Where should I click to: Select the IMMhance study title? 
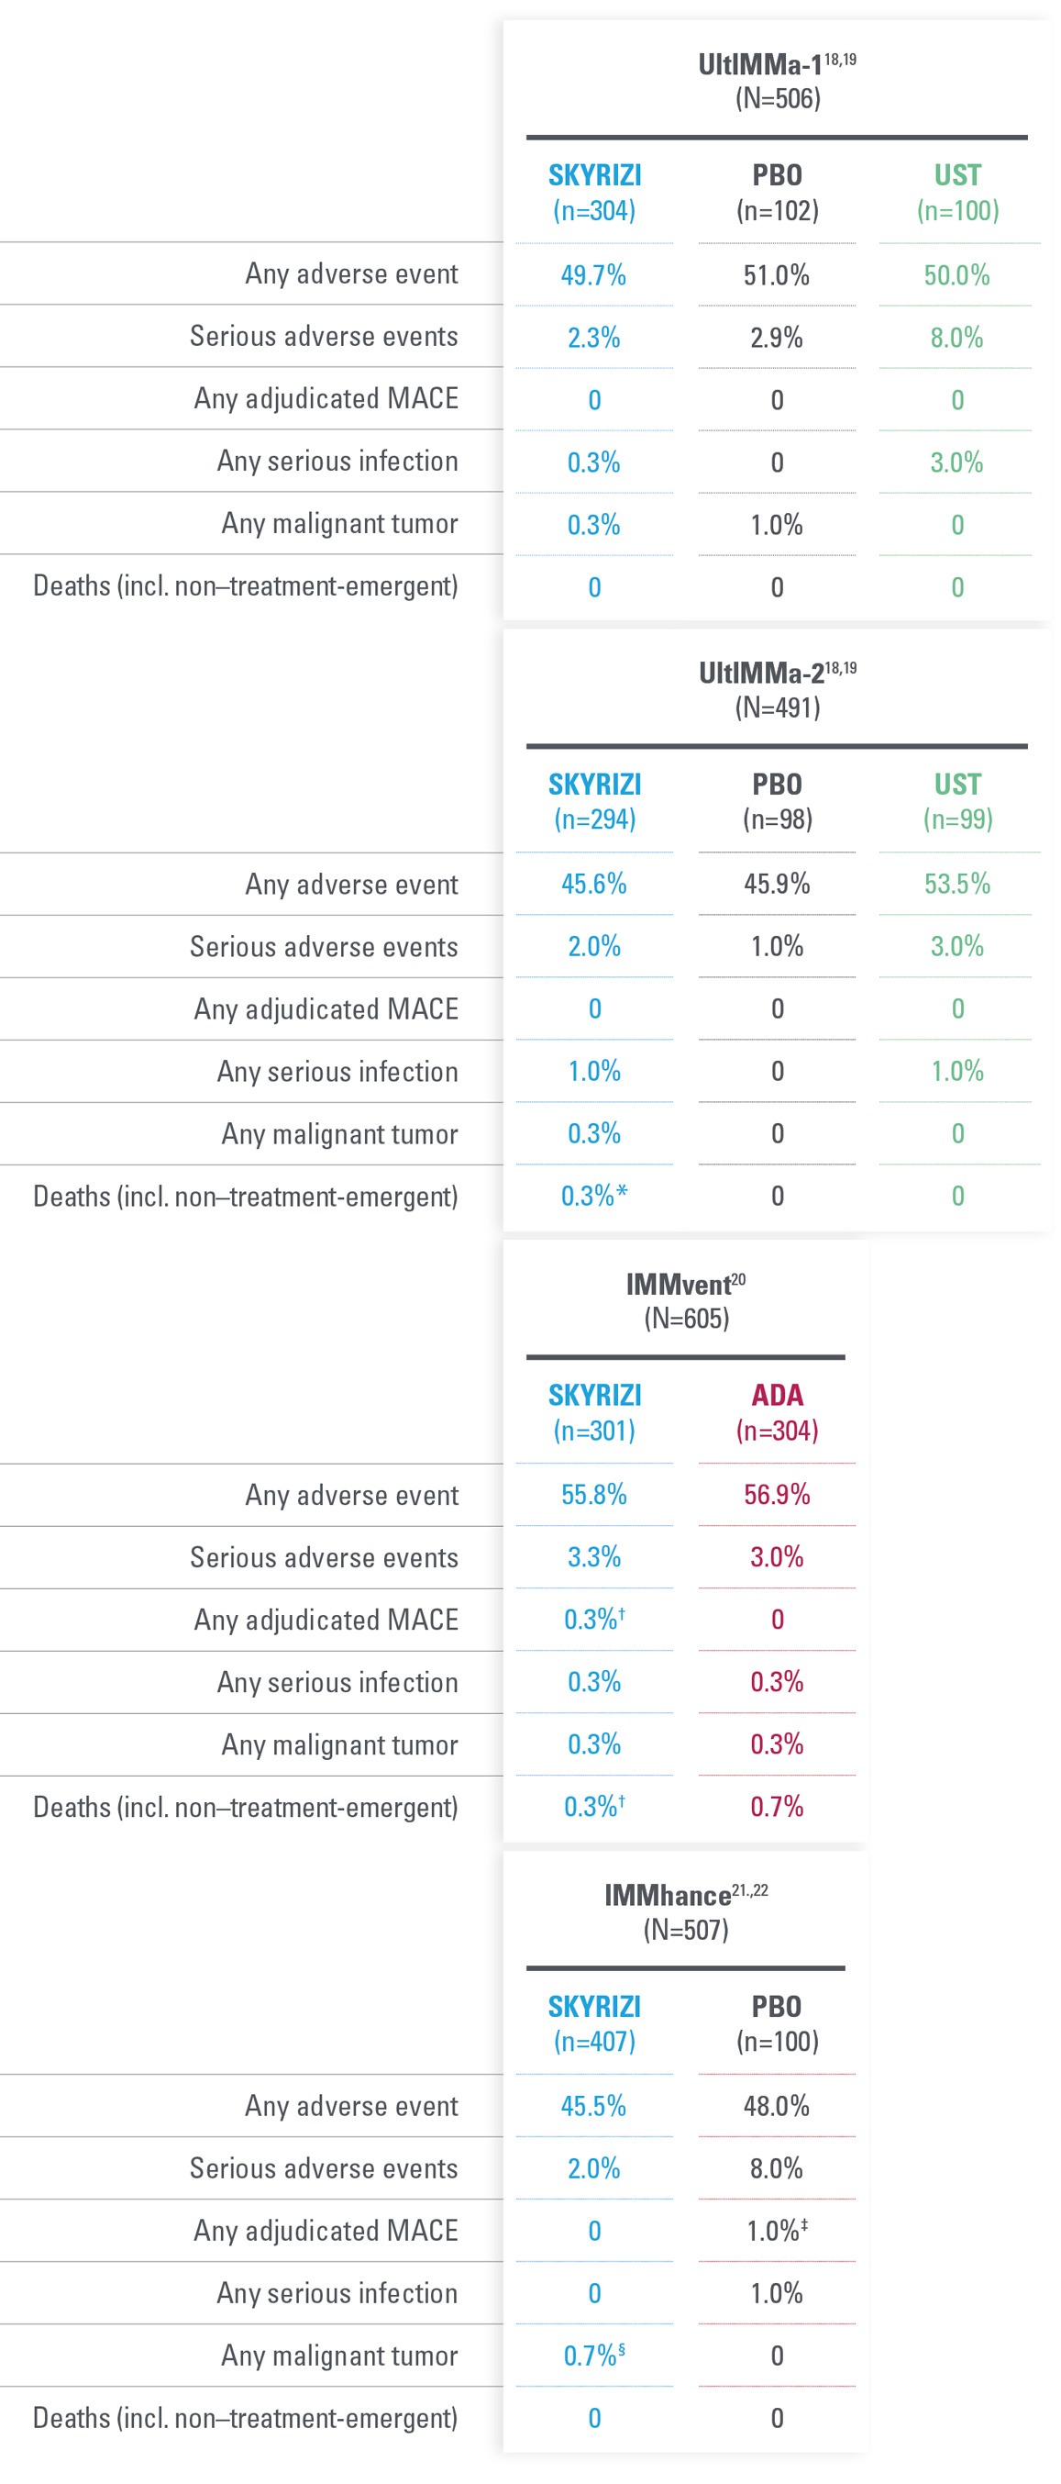click(667, 1896)
